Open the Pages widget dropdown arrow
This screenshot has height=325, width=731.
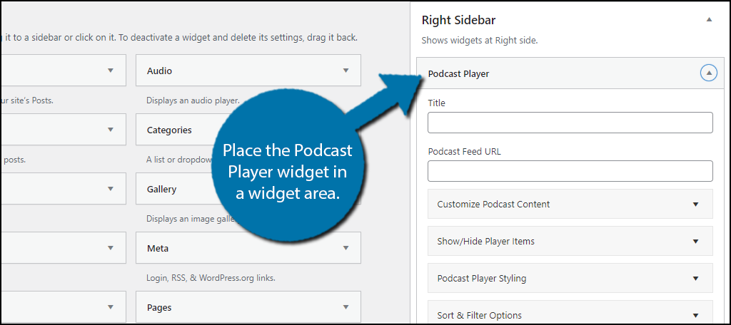point(346,307)
